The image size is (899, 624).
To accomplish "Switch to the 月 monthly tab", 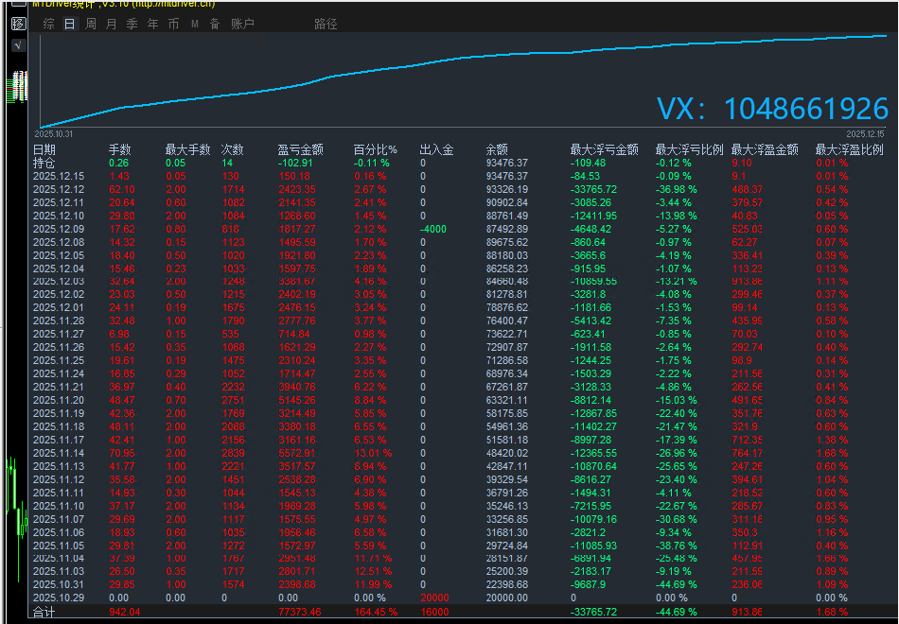I will (x=111, y=24).
